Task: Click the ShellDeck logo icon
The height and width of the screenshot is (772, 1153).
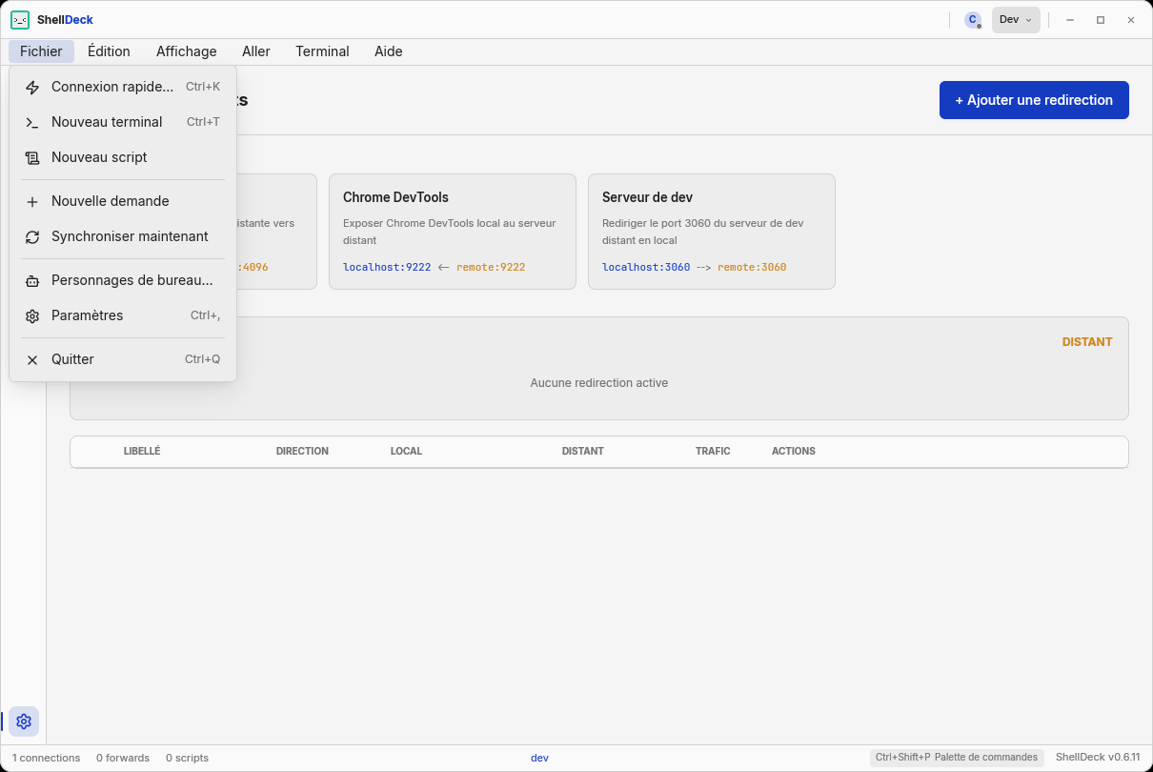Action: pos(20,20)
